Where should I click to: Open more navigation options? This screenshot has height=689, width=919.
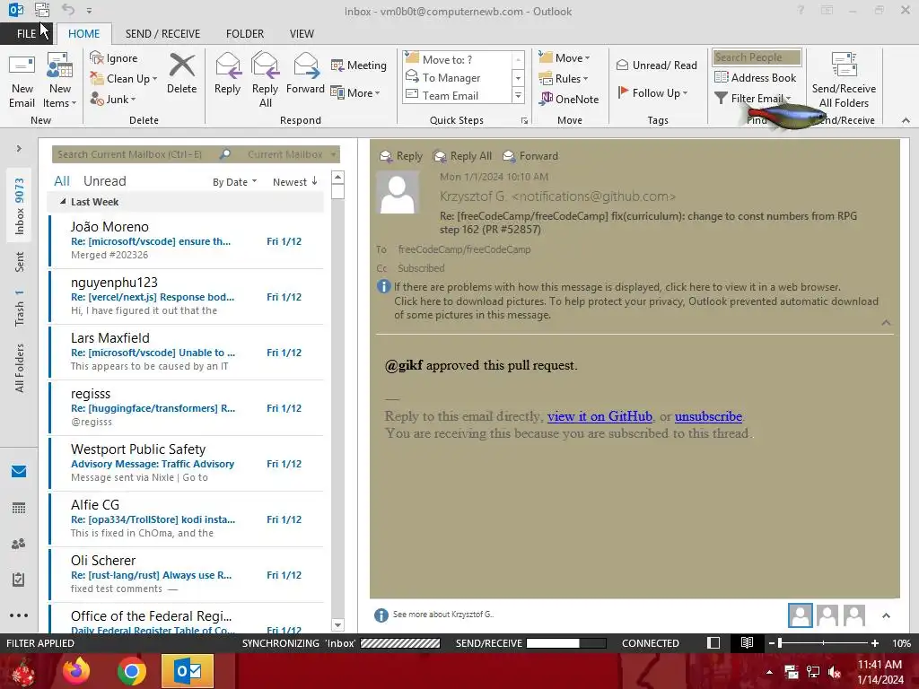pyautogui.click(x=19, y=615)
